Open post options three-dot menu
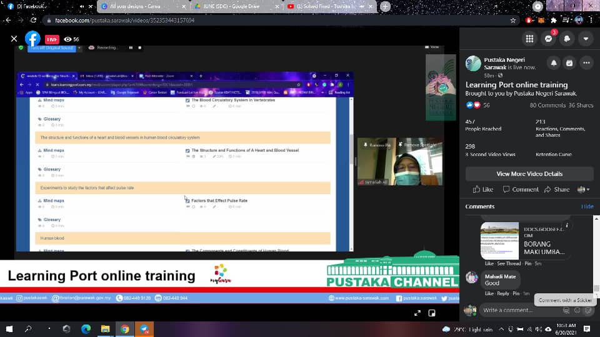The image size is (600, 337). pos(587,63)
